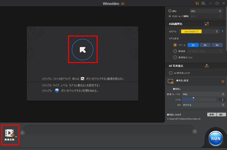The width and height of the screenshot is (227, 150).
Task: Click the 書き出し設定 header label
Action: pyautogui.click(x=182, y=80)
